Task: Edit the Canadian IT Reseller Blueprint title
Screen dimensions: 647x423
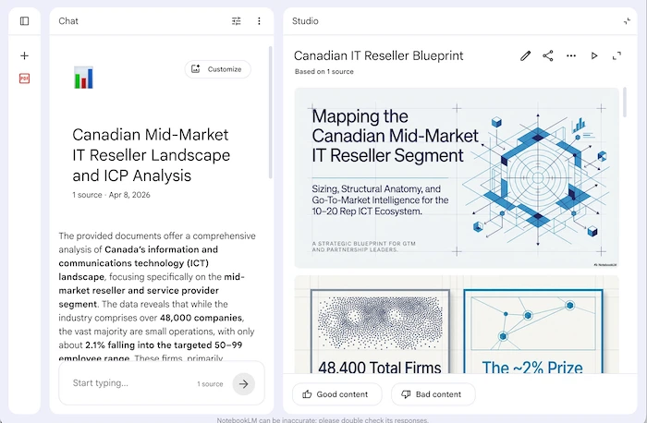Action: pos(526,55)
